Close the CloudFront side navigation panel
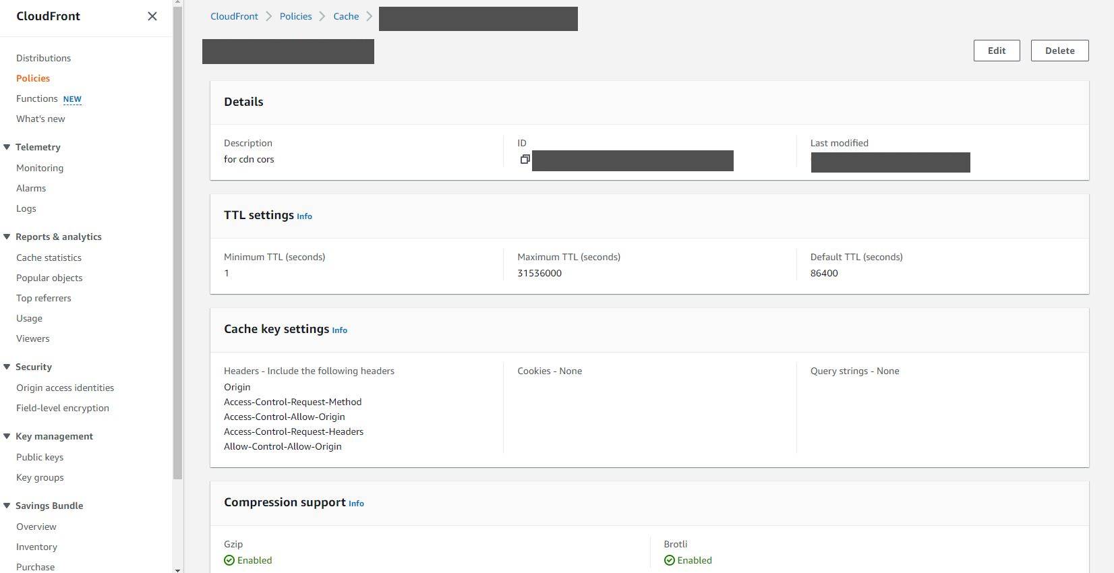 [x=152, y=16]
